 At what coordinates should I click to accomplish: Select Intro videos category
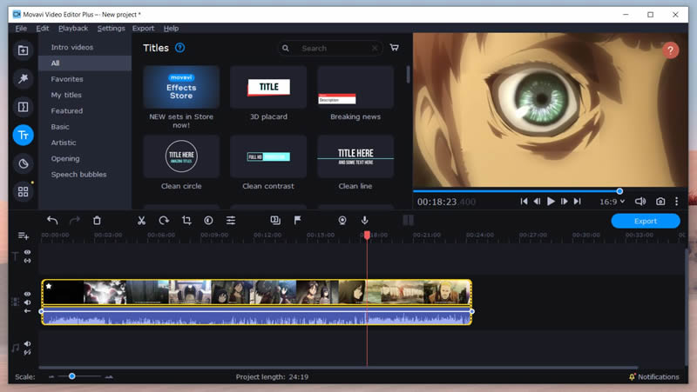[x=72, y=47]
